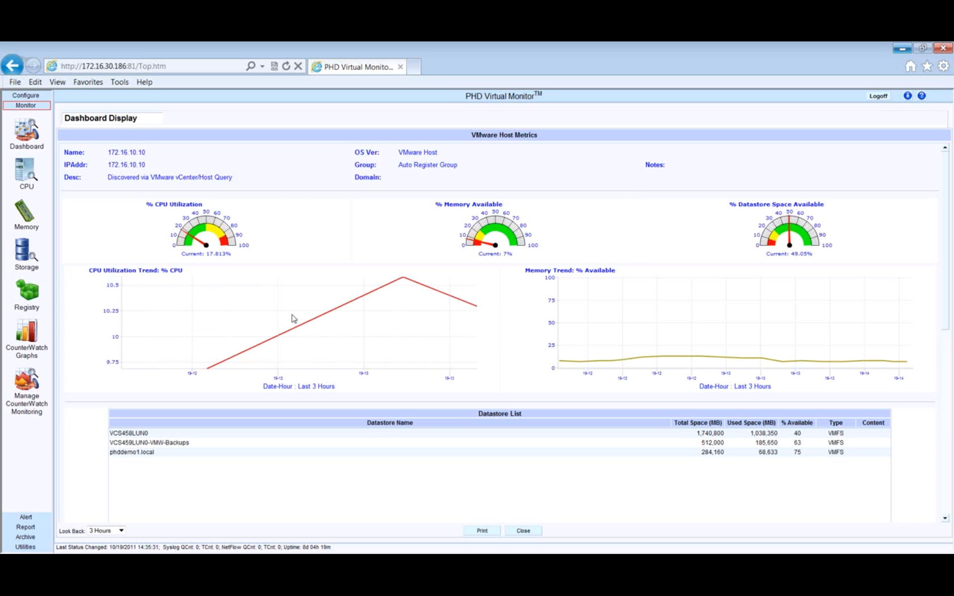Switch to the Monitor tab
The height and width of the screenshot is (596, 954).
pyautogui.click(x=26, y=106)
